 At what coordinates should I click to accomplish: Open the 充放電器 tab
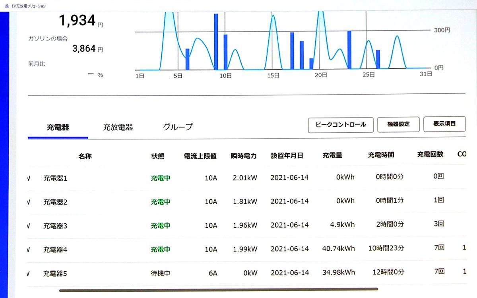coord(118,127)
